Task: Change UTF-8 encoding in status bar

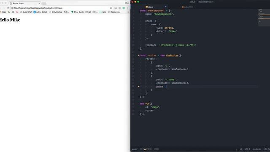Action: point(247,149)
